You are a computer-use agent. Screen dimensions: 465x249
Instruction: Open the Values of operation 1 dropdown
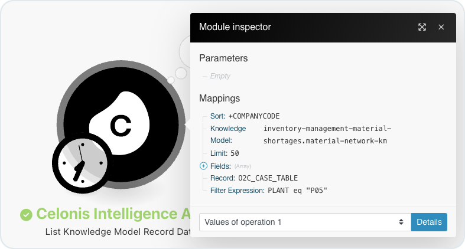coord(305,222)
